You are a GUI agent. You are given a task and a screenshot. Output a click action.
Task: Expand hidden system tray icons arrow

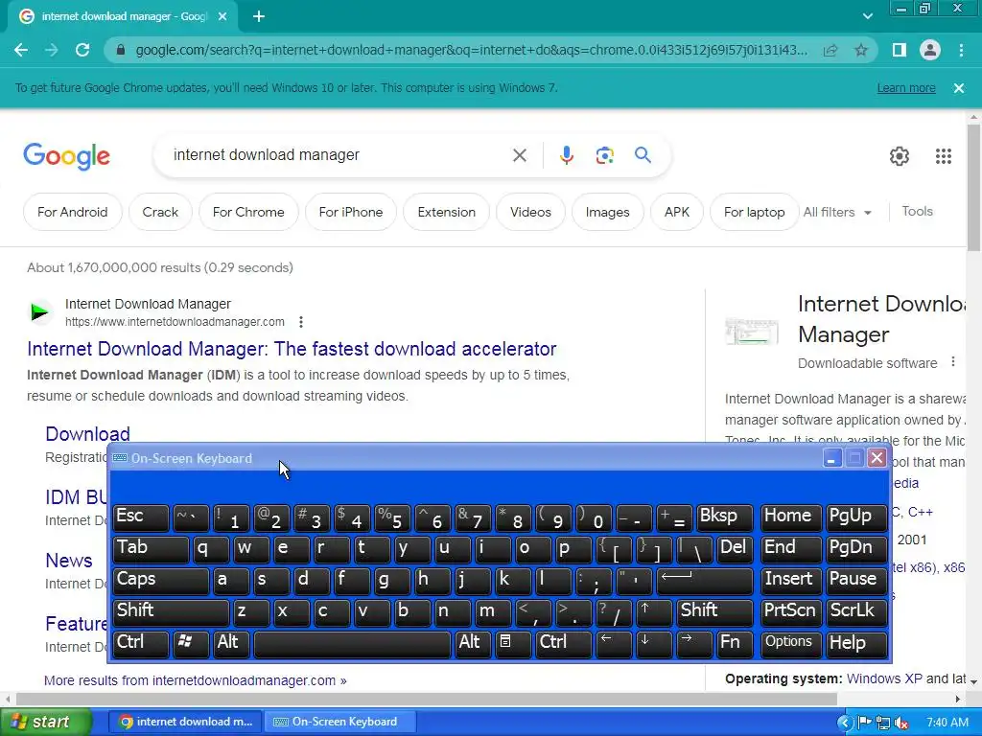844,723
